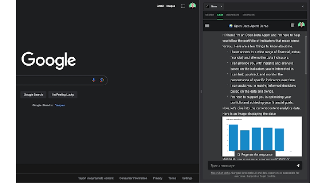Screen dimensions: 326x183
Task: Click the Google Search button
Action: 33,95
